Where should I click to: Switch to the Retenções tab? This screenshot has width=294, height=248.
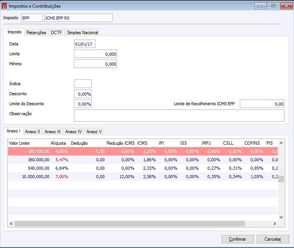pos(36,32)
